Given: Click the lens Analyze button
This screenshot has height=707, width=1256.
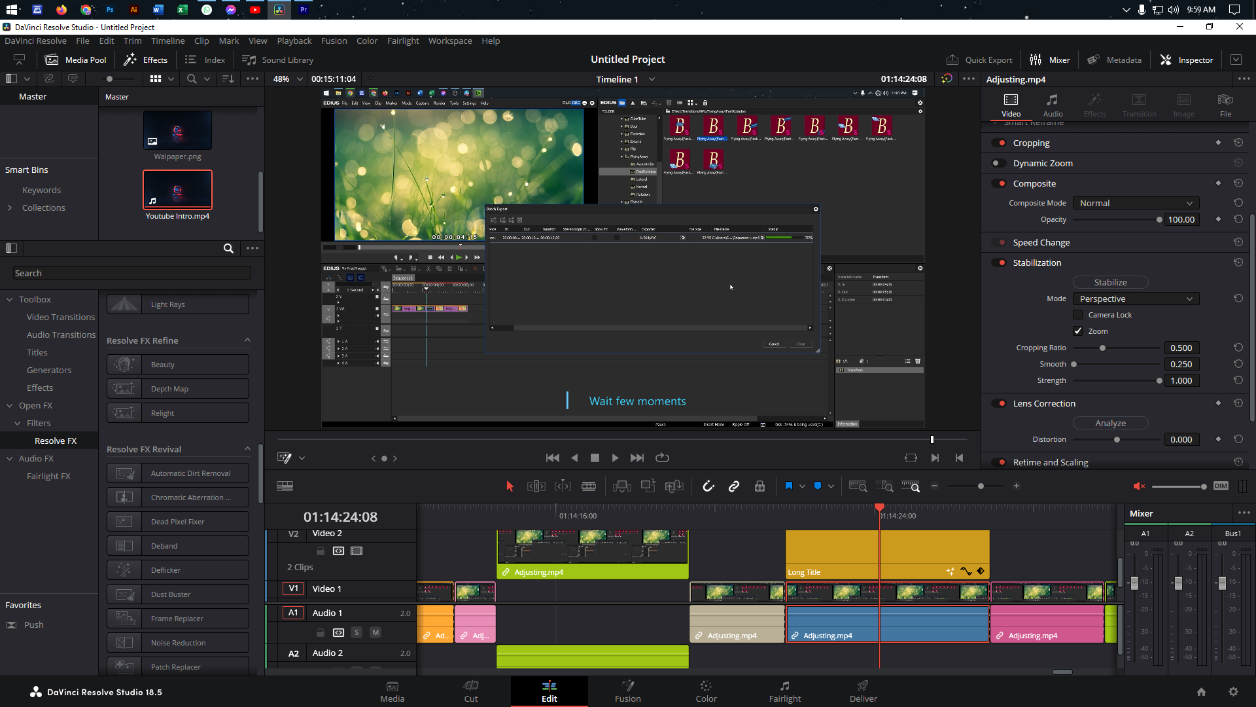Looking at the screenshot, I should point(1110,424).
